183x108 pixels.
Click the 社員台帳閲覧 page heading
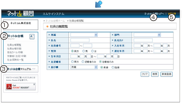coord(59,27)
